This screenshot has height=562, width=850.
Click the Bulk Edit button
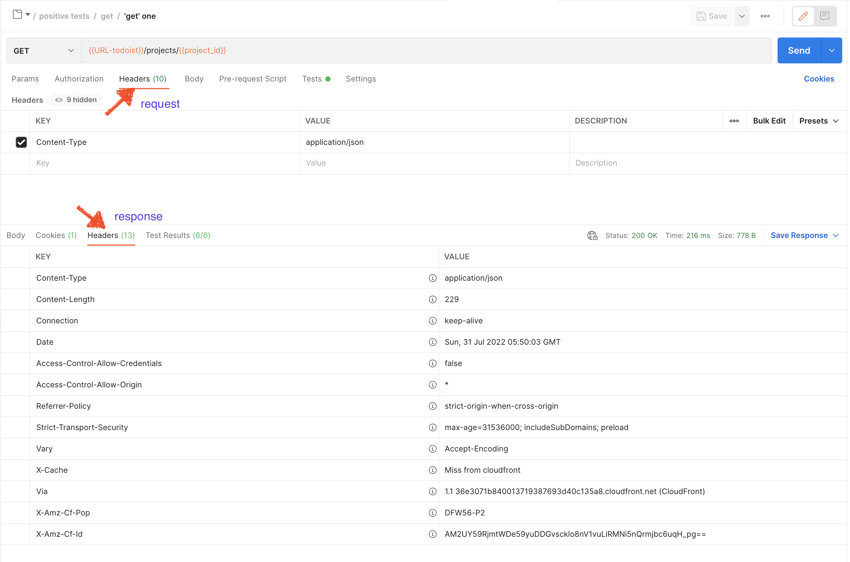click(769, 121)
